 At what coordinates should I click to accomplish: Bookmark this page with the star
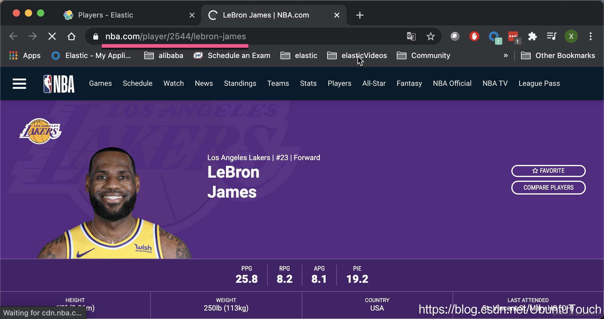pos(430,37)
